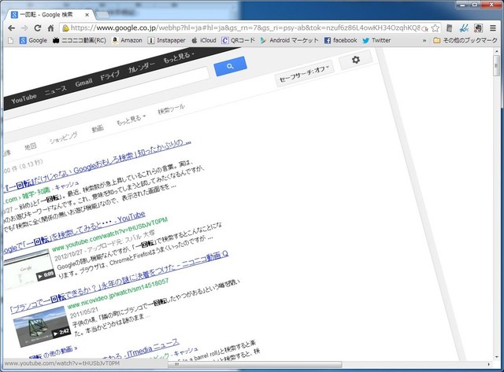Open the Amazon bookmark
This screenshot has width=504, height=372.
[127, 40]
